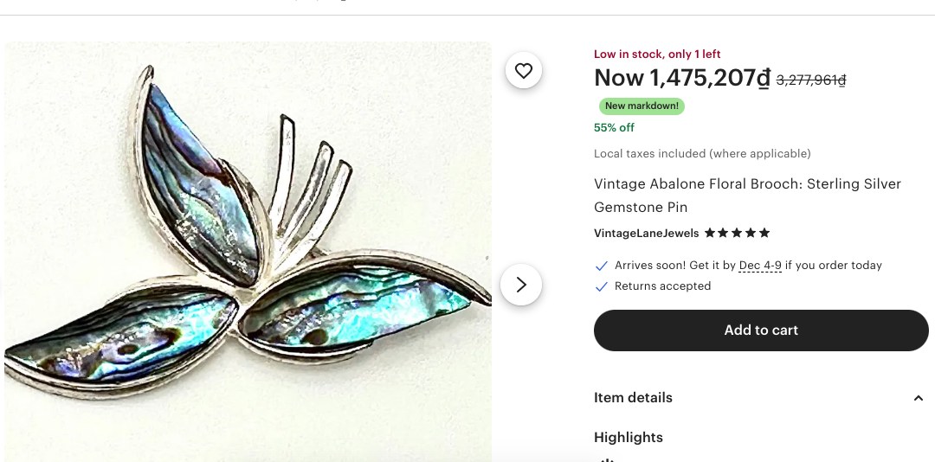This screenshot has width=935, height=462.
Task: Click the crossed-out original price 3,277,961₫
Action: (811, 80)
